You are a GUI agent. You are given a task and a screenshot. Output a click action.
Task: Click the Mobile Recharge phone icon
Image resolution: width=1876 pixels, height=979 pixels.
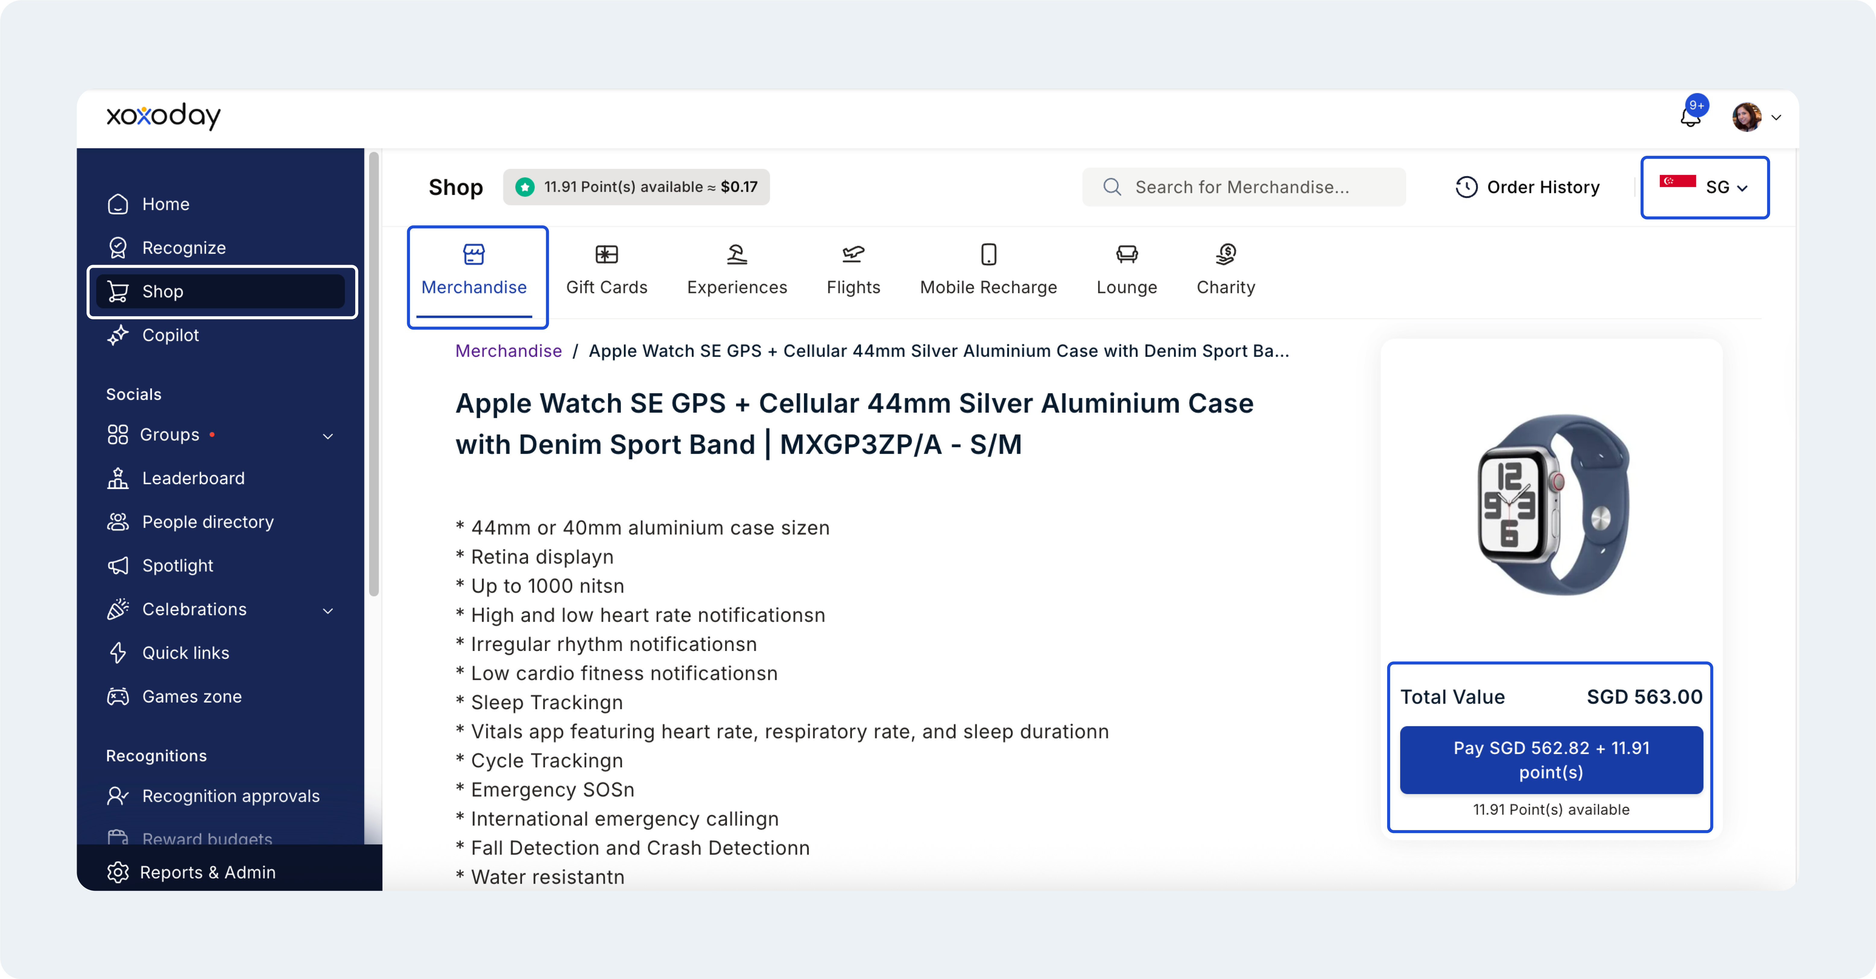coord(988,254)
